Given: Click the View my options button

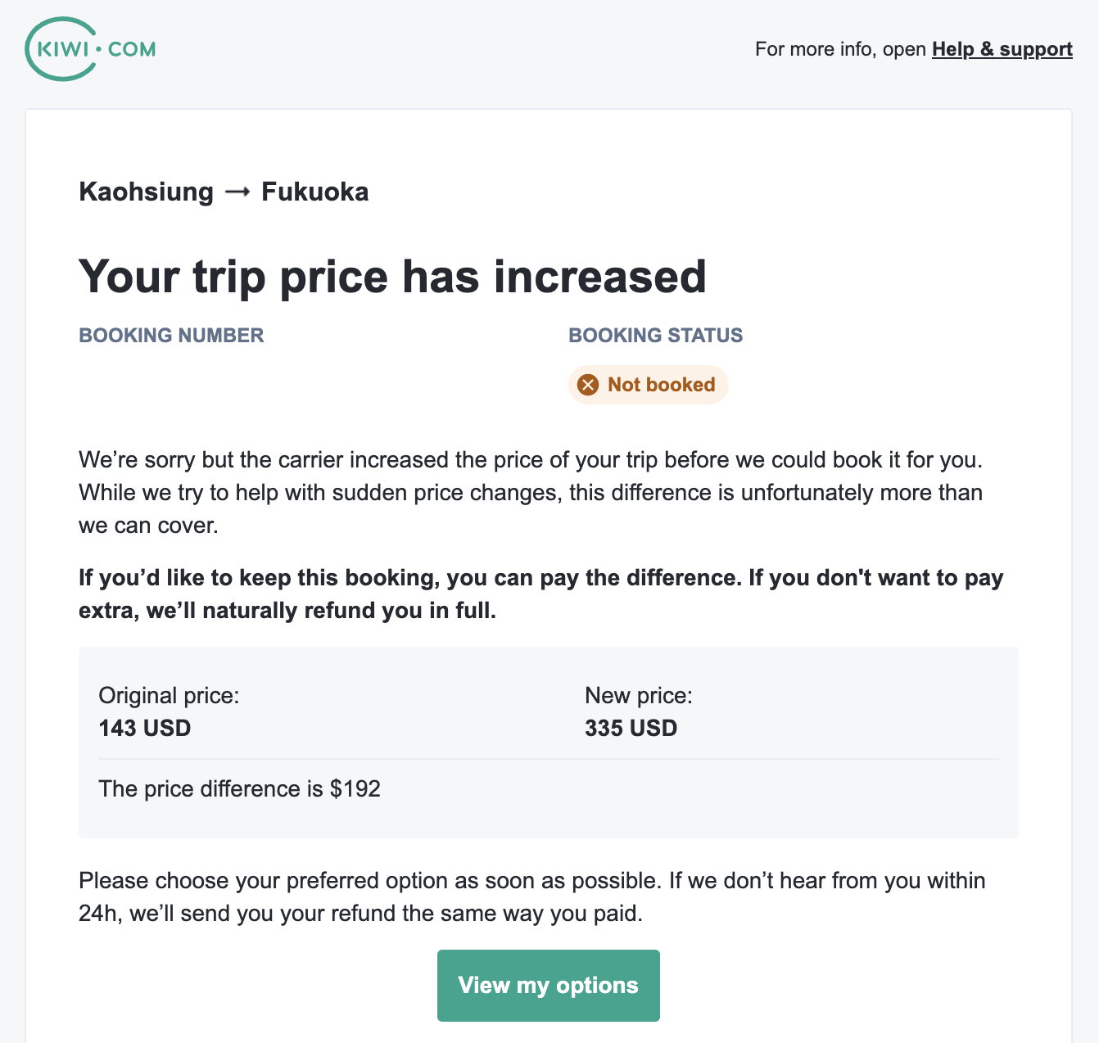Looking at the screenshot, I should coord(549,986).
